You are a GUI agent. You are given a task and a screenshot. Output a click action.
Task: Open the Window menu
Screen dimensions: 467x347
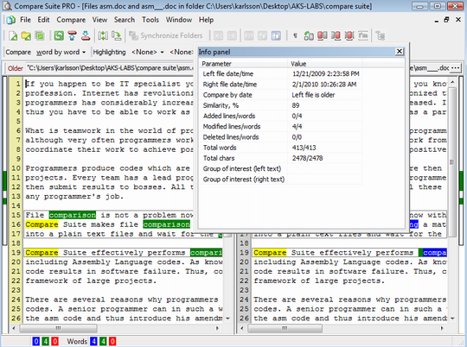[x=179, y=20]
